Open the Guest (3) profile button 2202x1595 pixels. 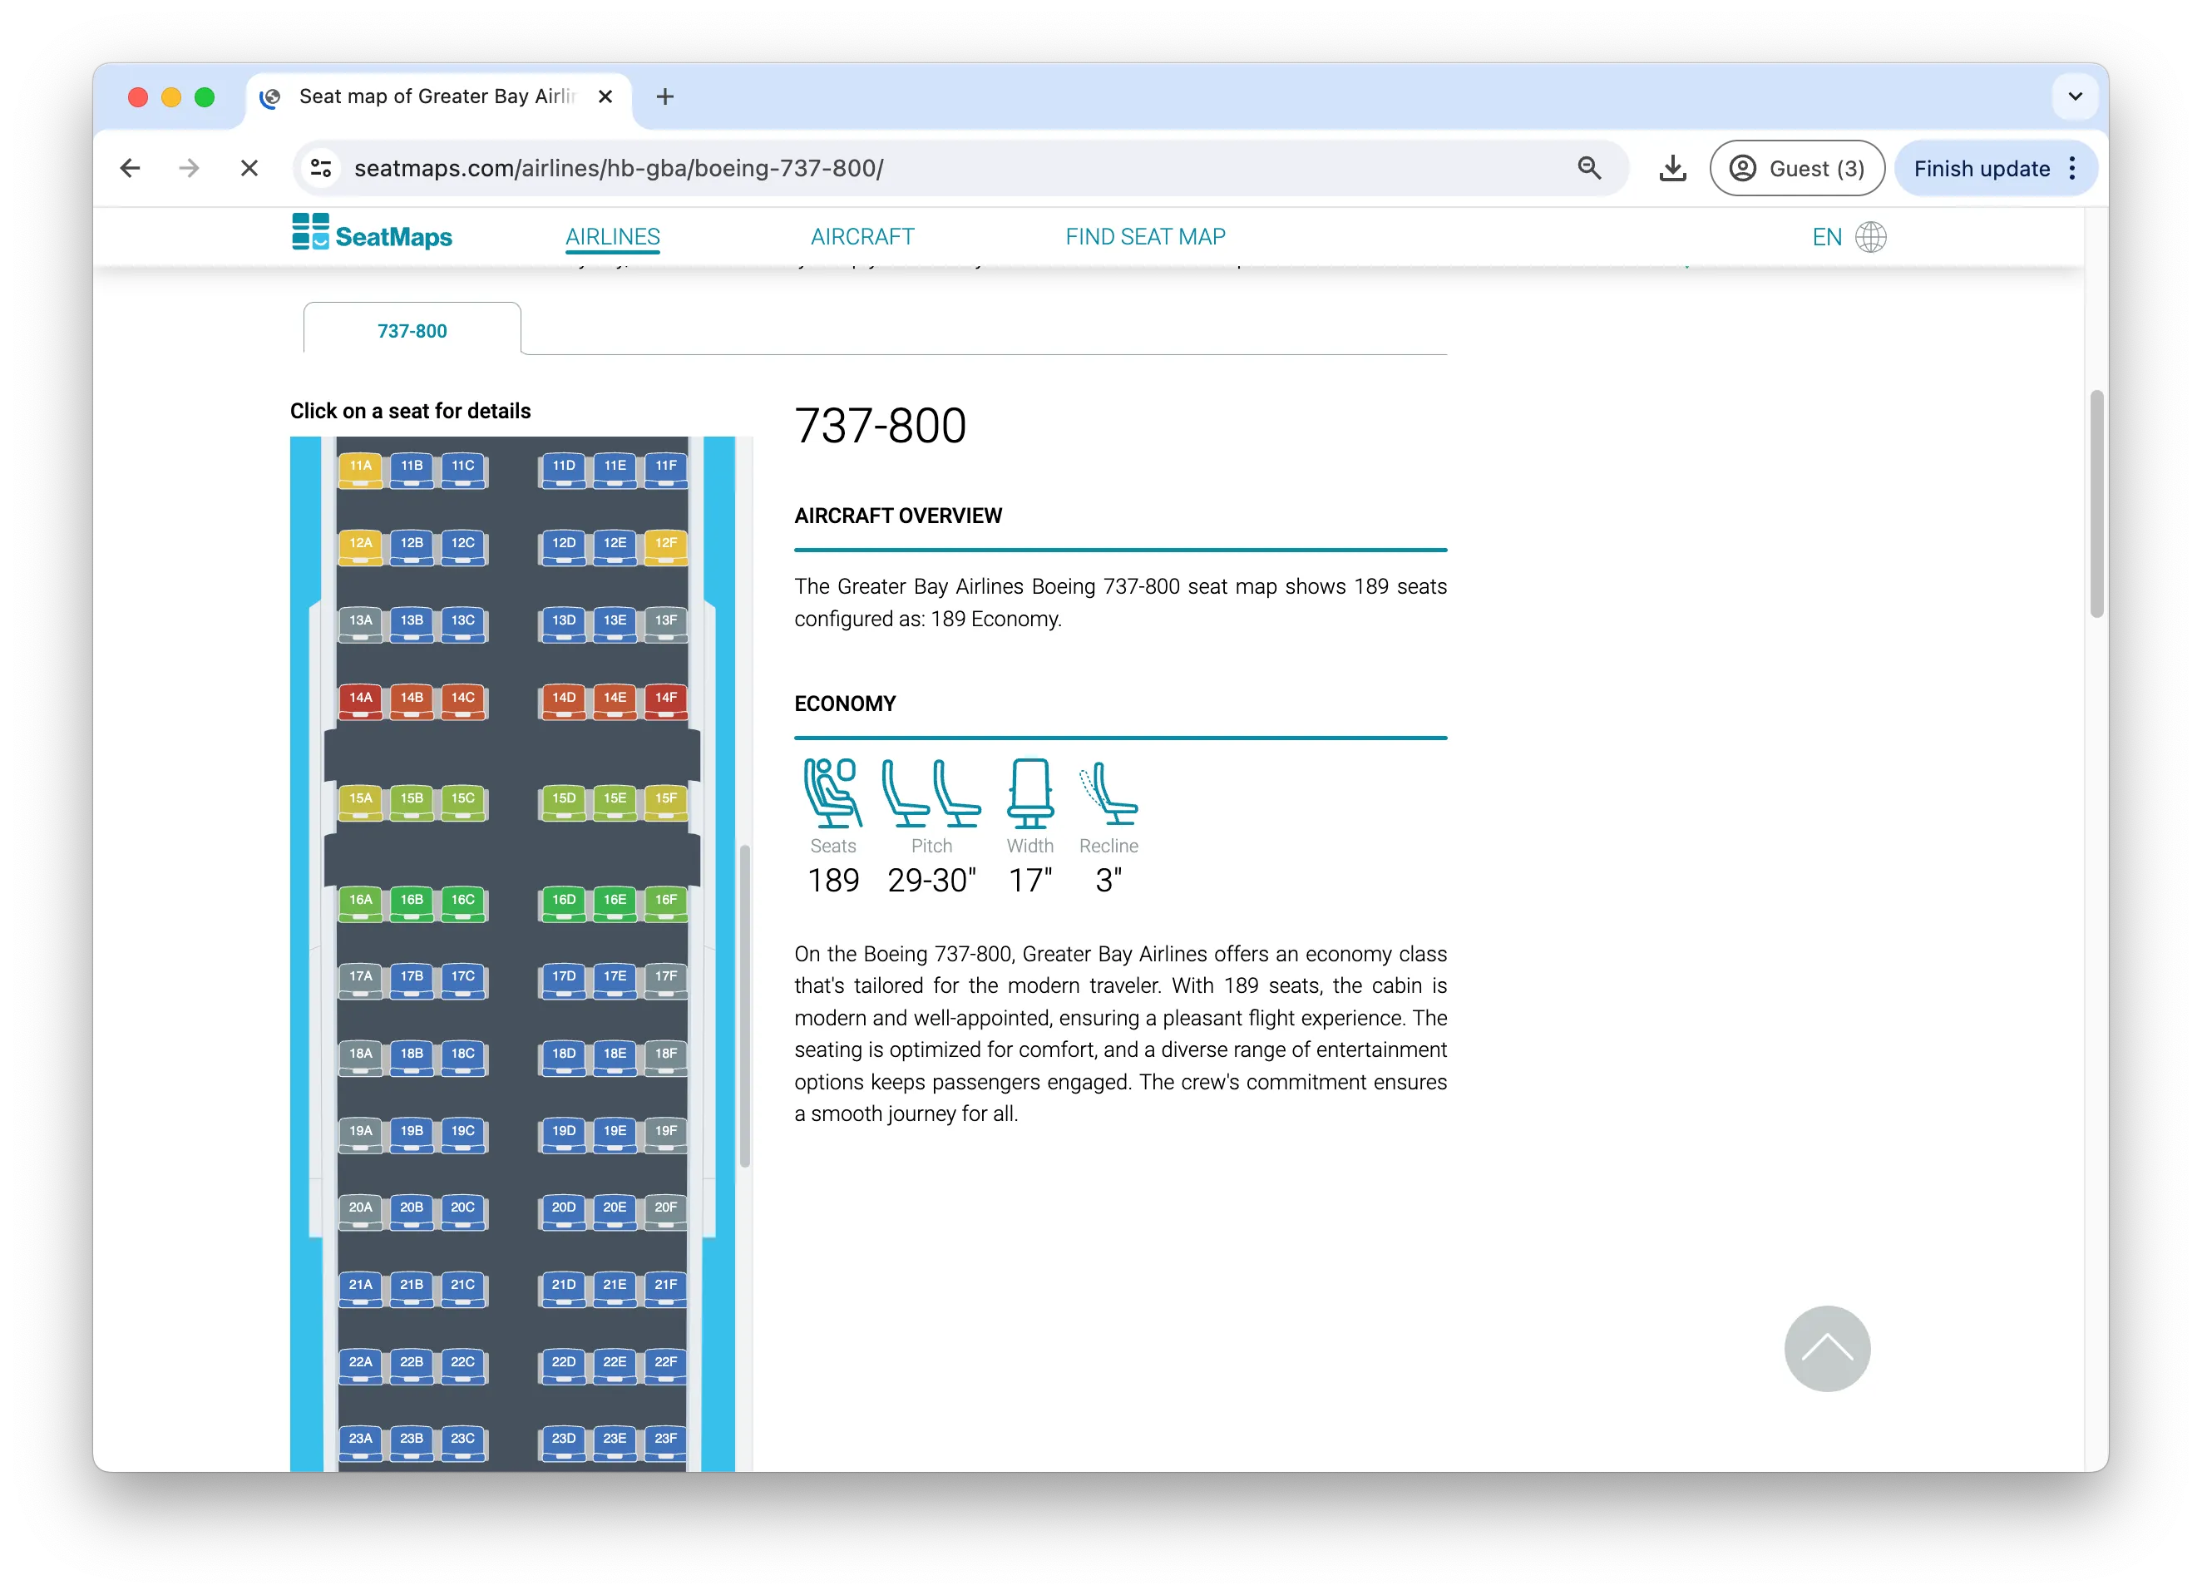point(1797,169)
